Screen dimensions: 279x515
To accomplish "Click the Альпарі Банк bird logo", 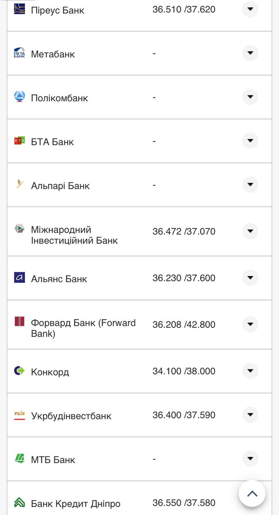I will (19, 184).
